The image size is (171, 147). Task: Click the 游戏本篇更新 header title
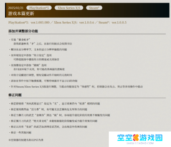(x=21, y=14)
